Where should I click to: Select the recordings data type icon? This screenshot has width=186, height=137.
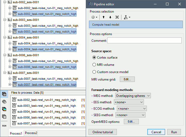[4, 94]
